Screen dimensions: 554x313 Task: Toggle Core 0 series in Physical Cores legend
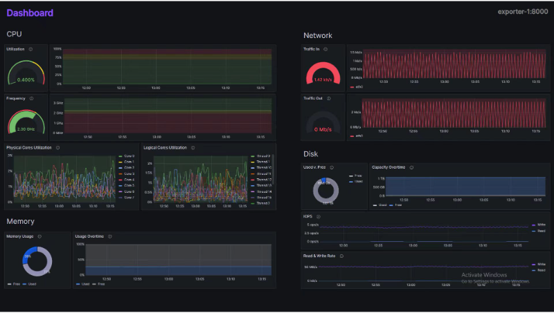click(x=127, y=156)
